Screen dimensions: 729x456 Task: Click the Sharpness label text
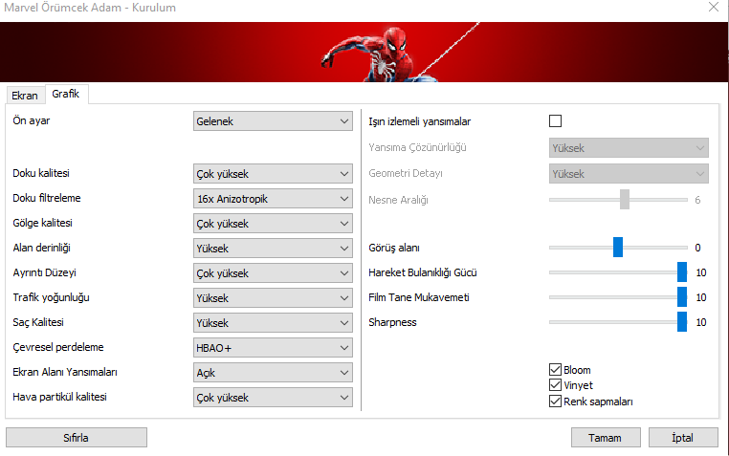[x=392, y=322]
